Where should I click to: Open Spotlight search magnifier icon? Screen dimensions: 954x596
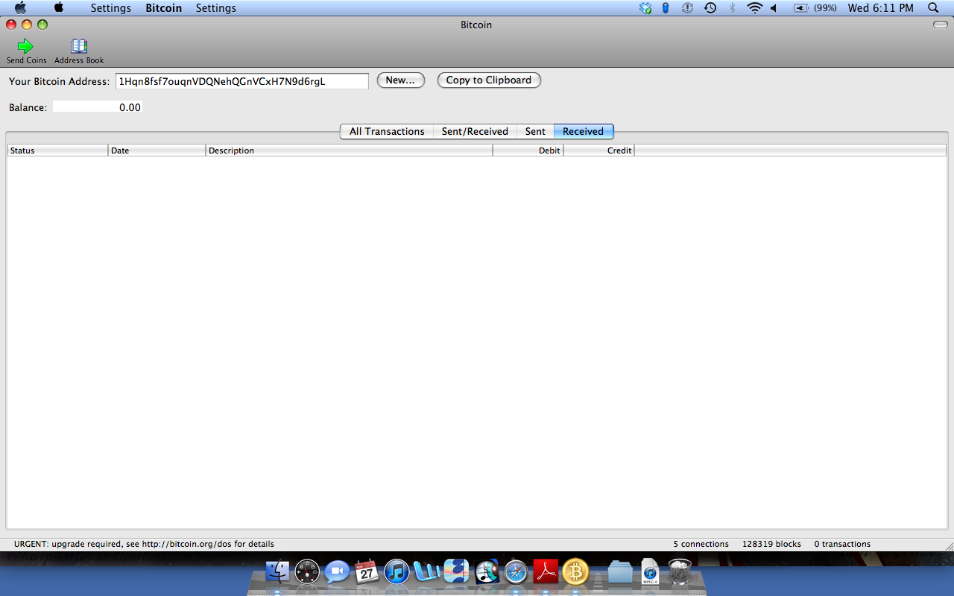[x=933, y=8]
